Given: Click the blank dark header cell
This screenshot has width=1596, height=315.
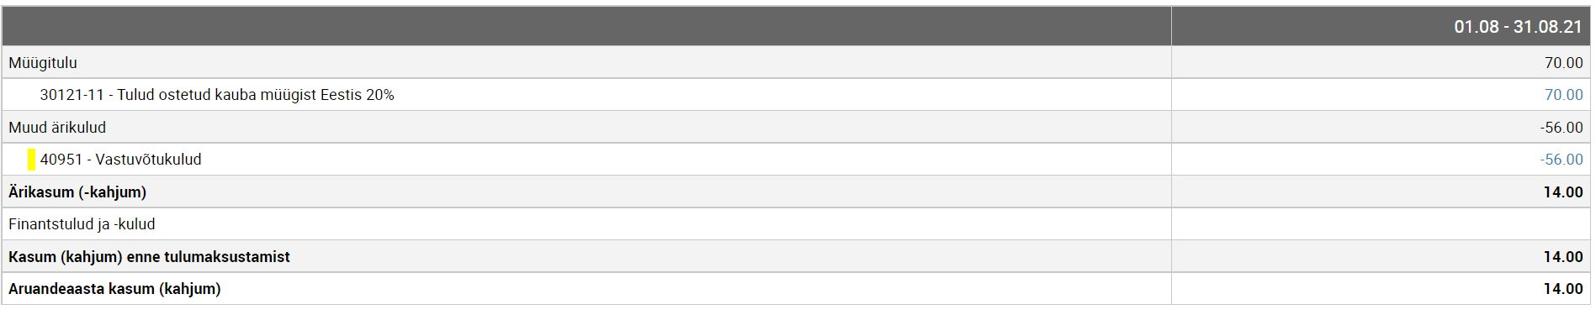Looking at the screenshot, I should click(586, 26).
